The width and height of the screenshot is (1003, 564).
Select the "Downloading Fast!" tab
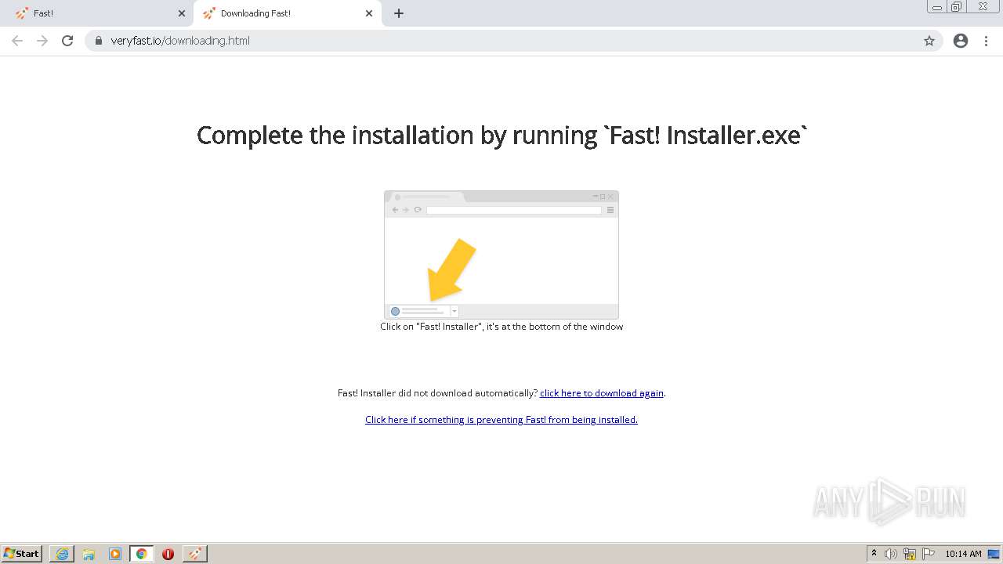point(286,13)
